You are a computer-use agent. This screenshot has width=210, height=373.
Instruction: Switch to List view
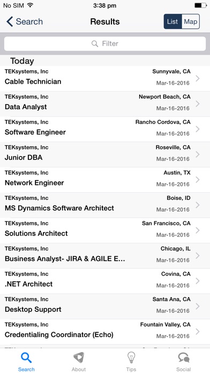point(172,21)
